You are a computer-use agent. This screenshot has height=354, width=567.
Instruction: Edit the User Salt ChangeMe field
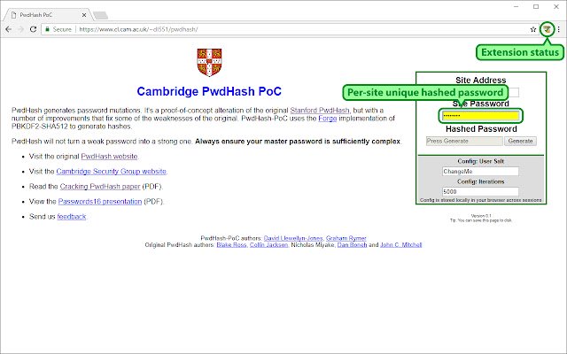pyautogui.click(x=480, y=171)
